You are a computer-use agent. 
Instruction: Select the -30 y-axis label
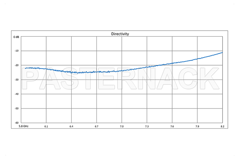coord(17,79)
